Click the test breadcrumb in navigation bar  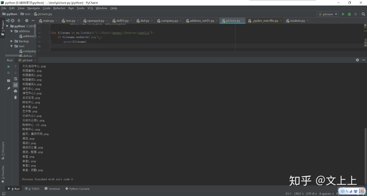(25, 14)
